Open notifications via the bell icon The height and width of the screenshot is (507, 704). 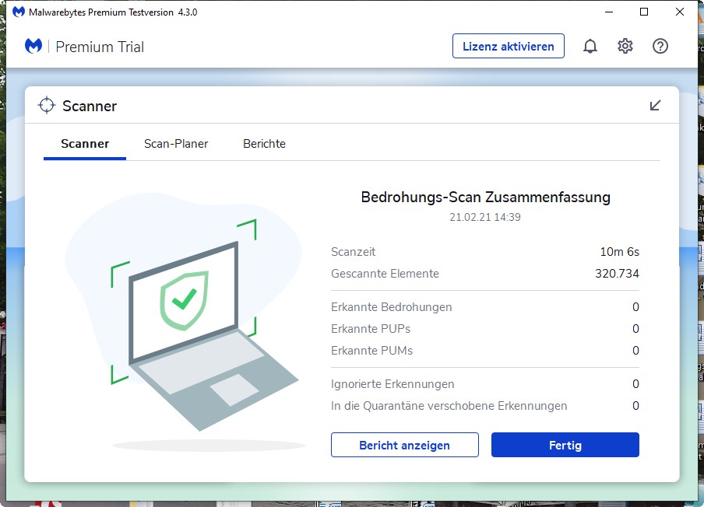point(590,46)
